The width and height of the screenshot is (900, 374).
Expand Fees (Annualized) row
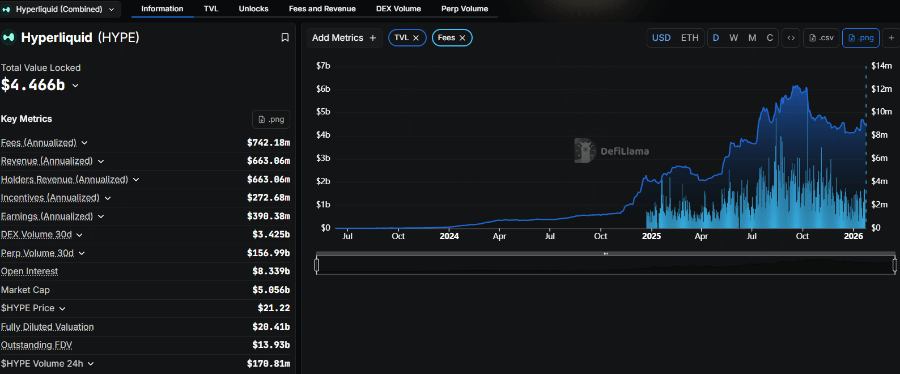pyautogui.click(x=84, y=143)
